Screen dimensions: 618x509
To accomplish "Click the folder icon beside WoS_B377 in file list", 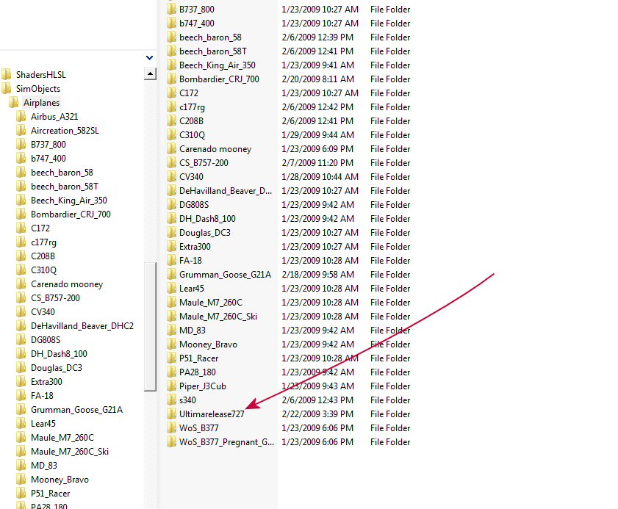I will click(x=171, y=427).
